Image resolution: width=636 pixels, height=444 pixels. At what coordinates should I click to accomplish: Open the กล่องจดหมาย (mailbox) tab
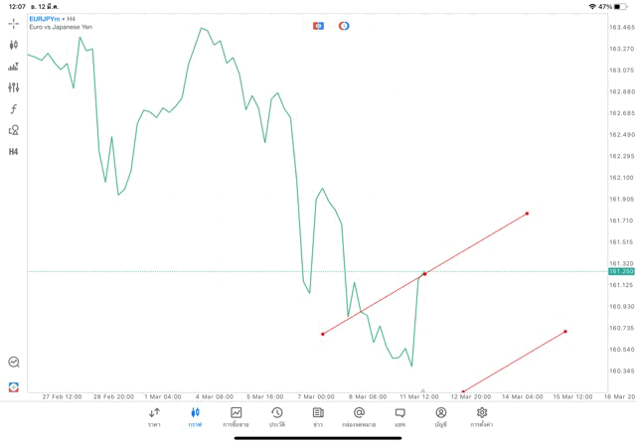coord(359,417)
